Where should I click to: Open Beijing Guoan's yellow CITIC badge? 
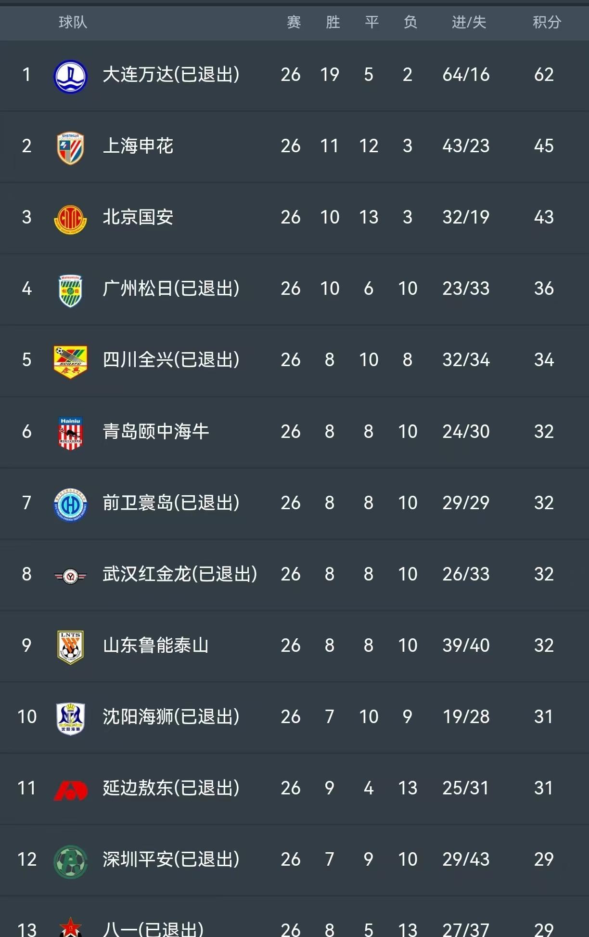(70, 219)
